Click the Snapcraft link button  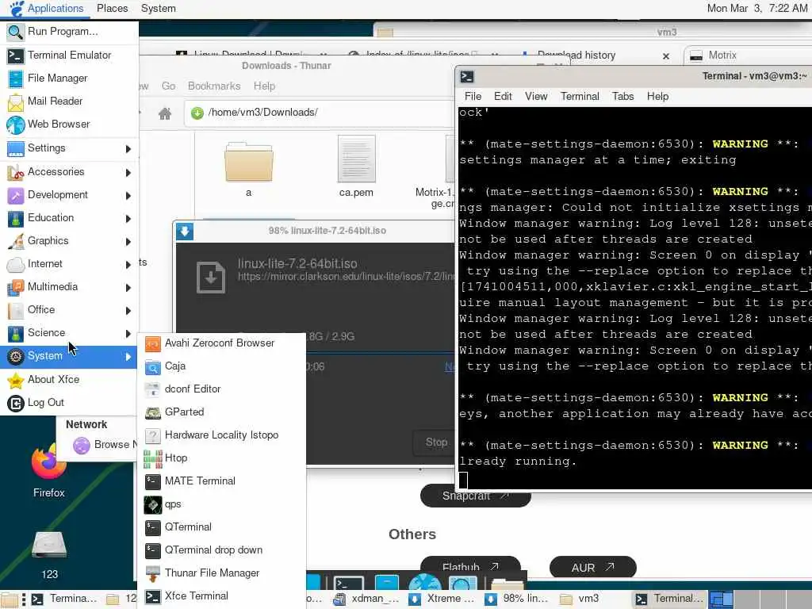click(476, 496)
